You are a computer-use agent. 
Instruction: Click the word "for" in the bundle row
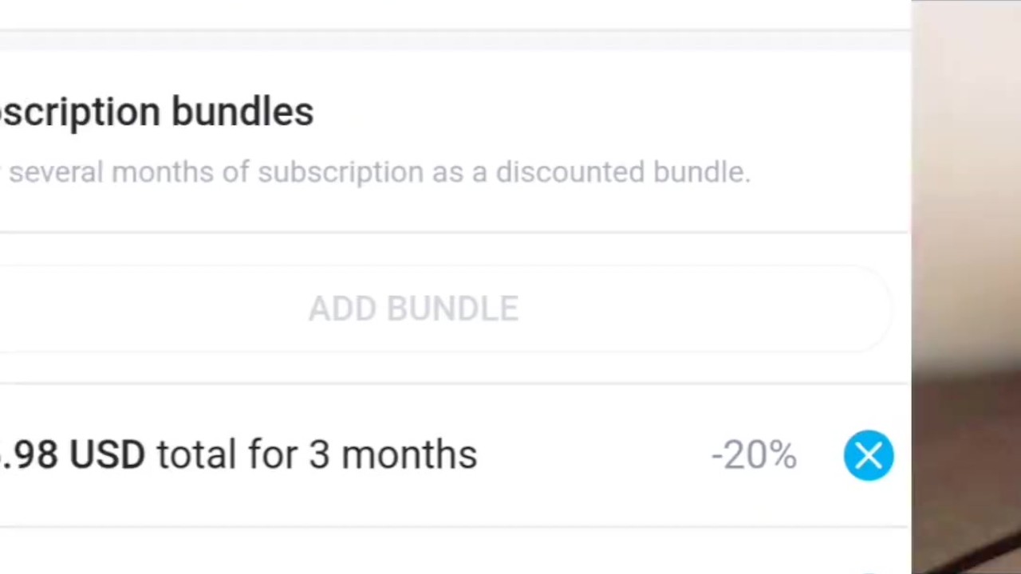(272, 454)
